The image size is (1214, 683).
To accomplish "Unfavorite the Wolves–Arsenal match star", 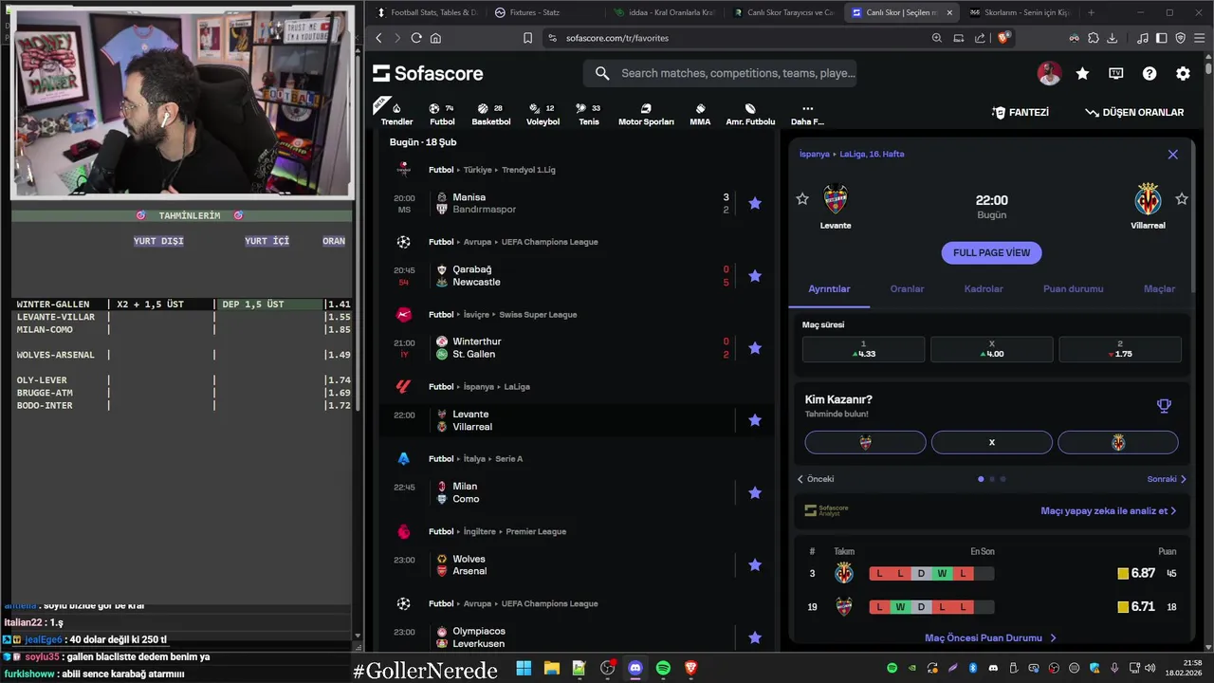I will (755, 564).
